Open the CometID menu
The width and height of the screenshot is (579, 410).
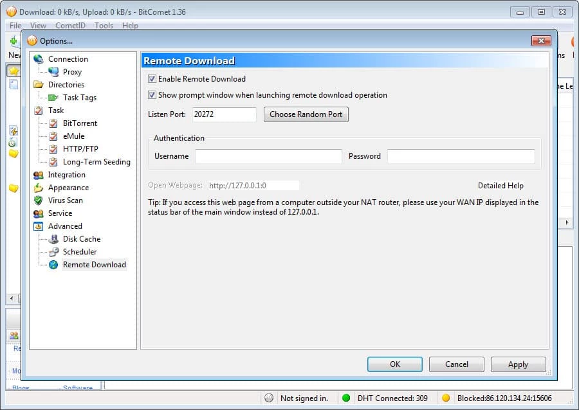(x=70, y=26)
